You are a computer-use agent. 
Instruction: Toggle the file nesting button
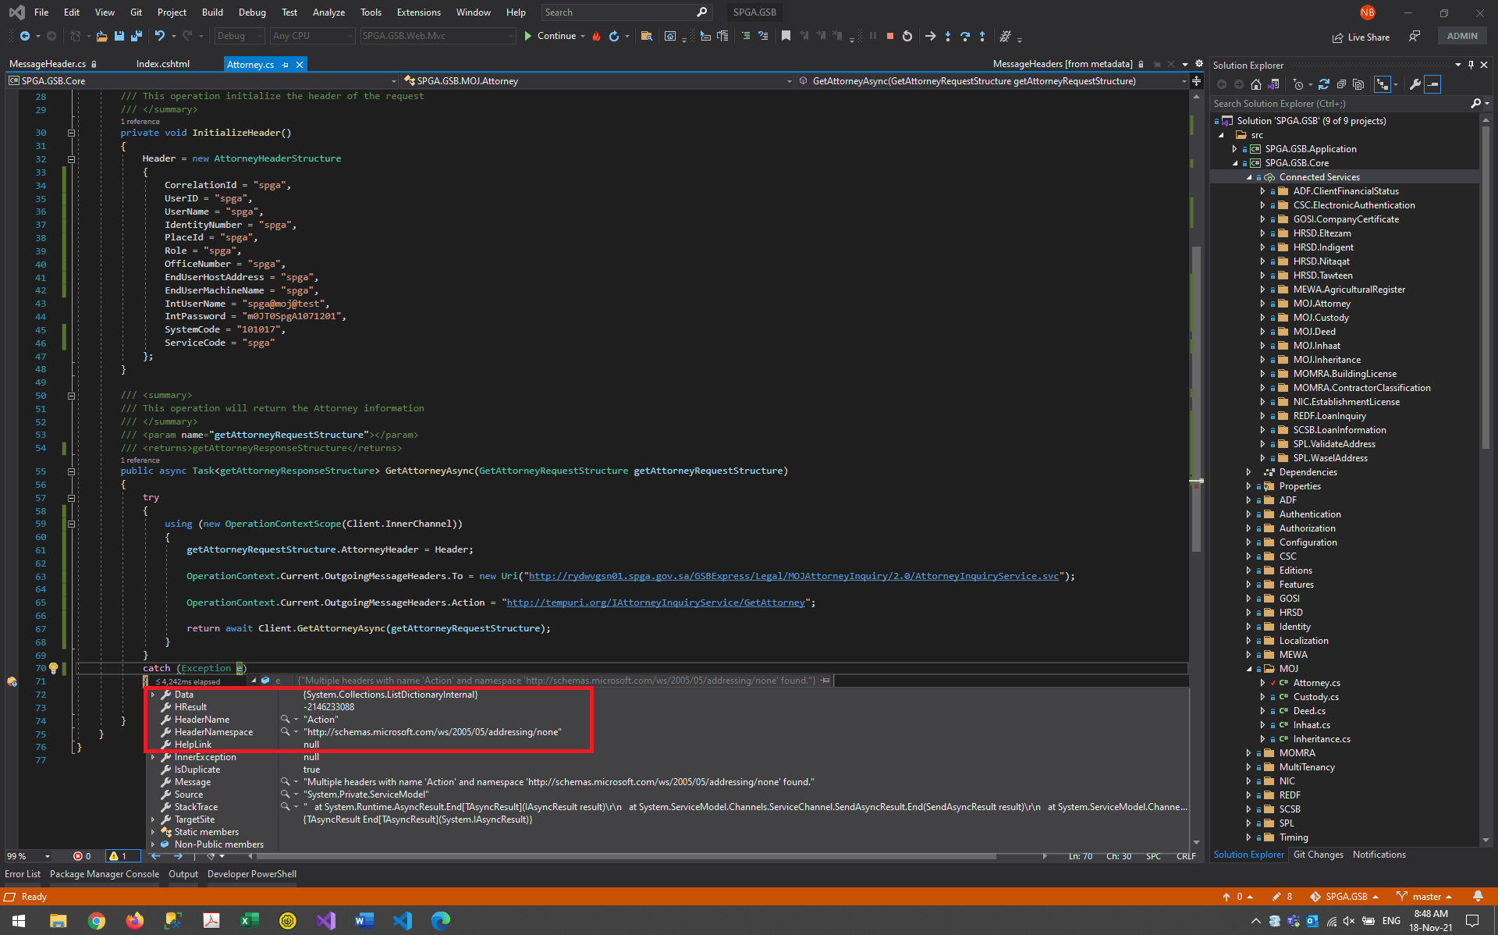pos(1382,84)
